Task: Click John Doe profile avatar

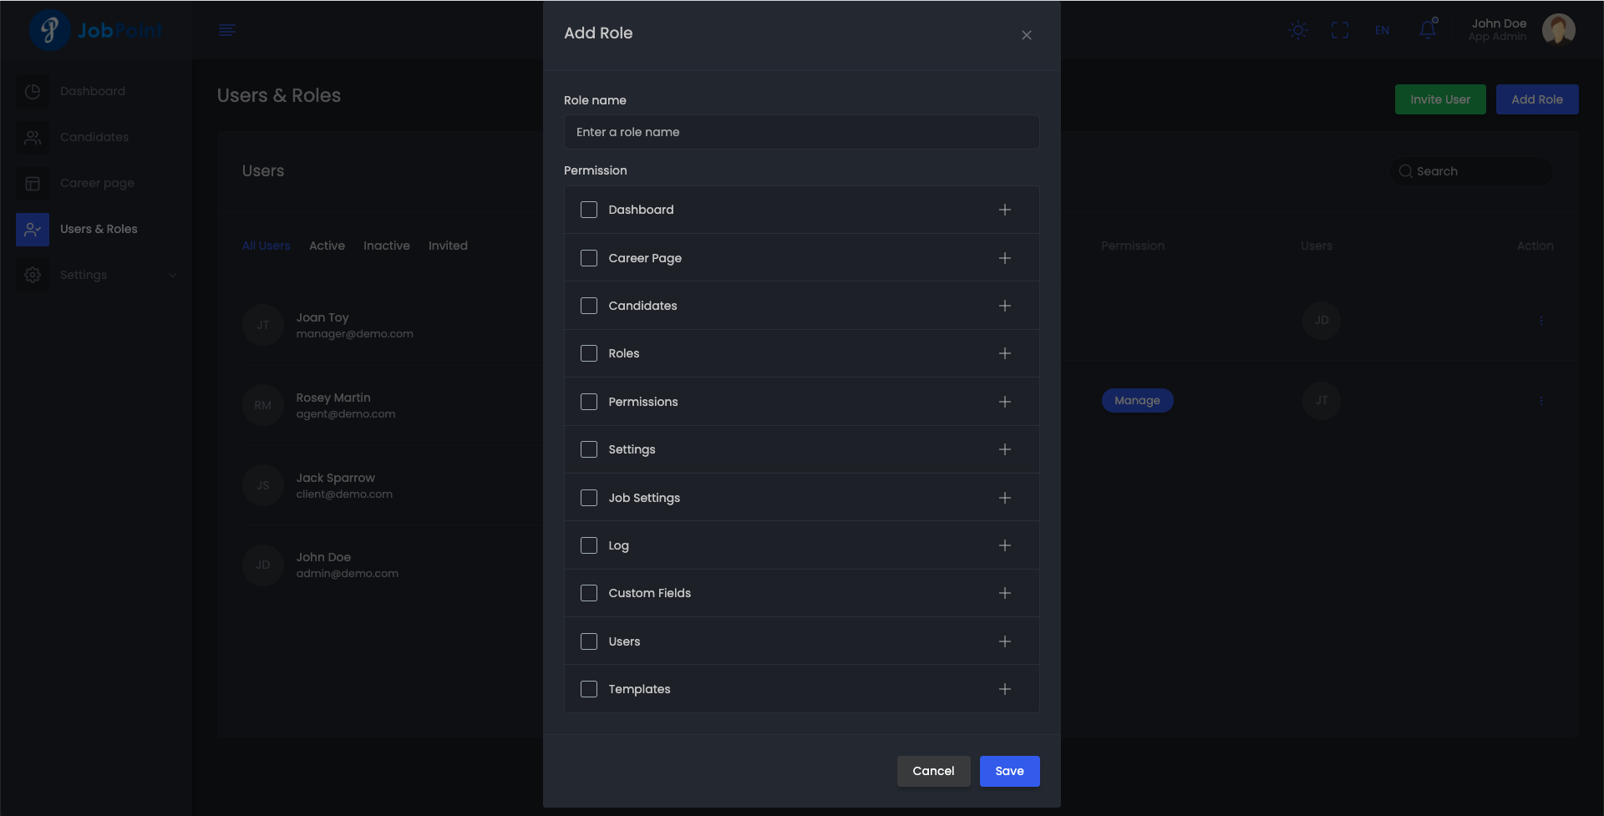Action: click(x=1558, y=30)
